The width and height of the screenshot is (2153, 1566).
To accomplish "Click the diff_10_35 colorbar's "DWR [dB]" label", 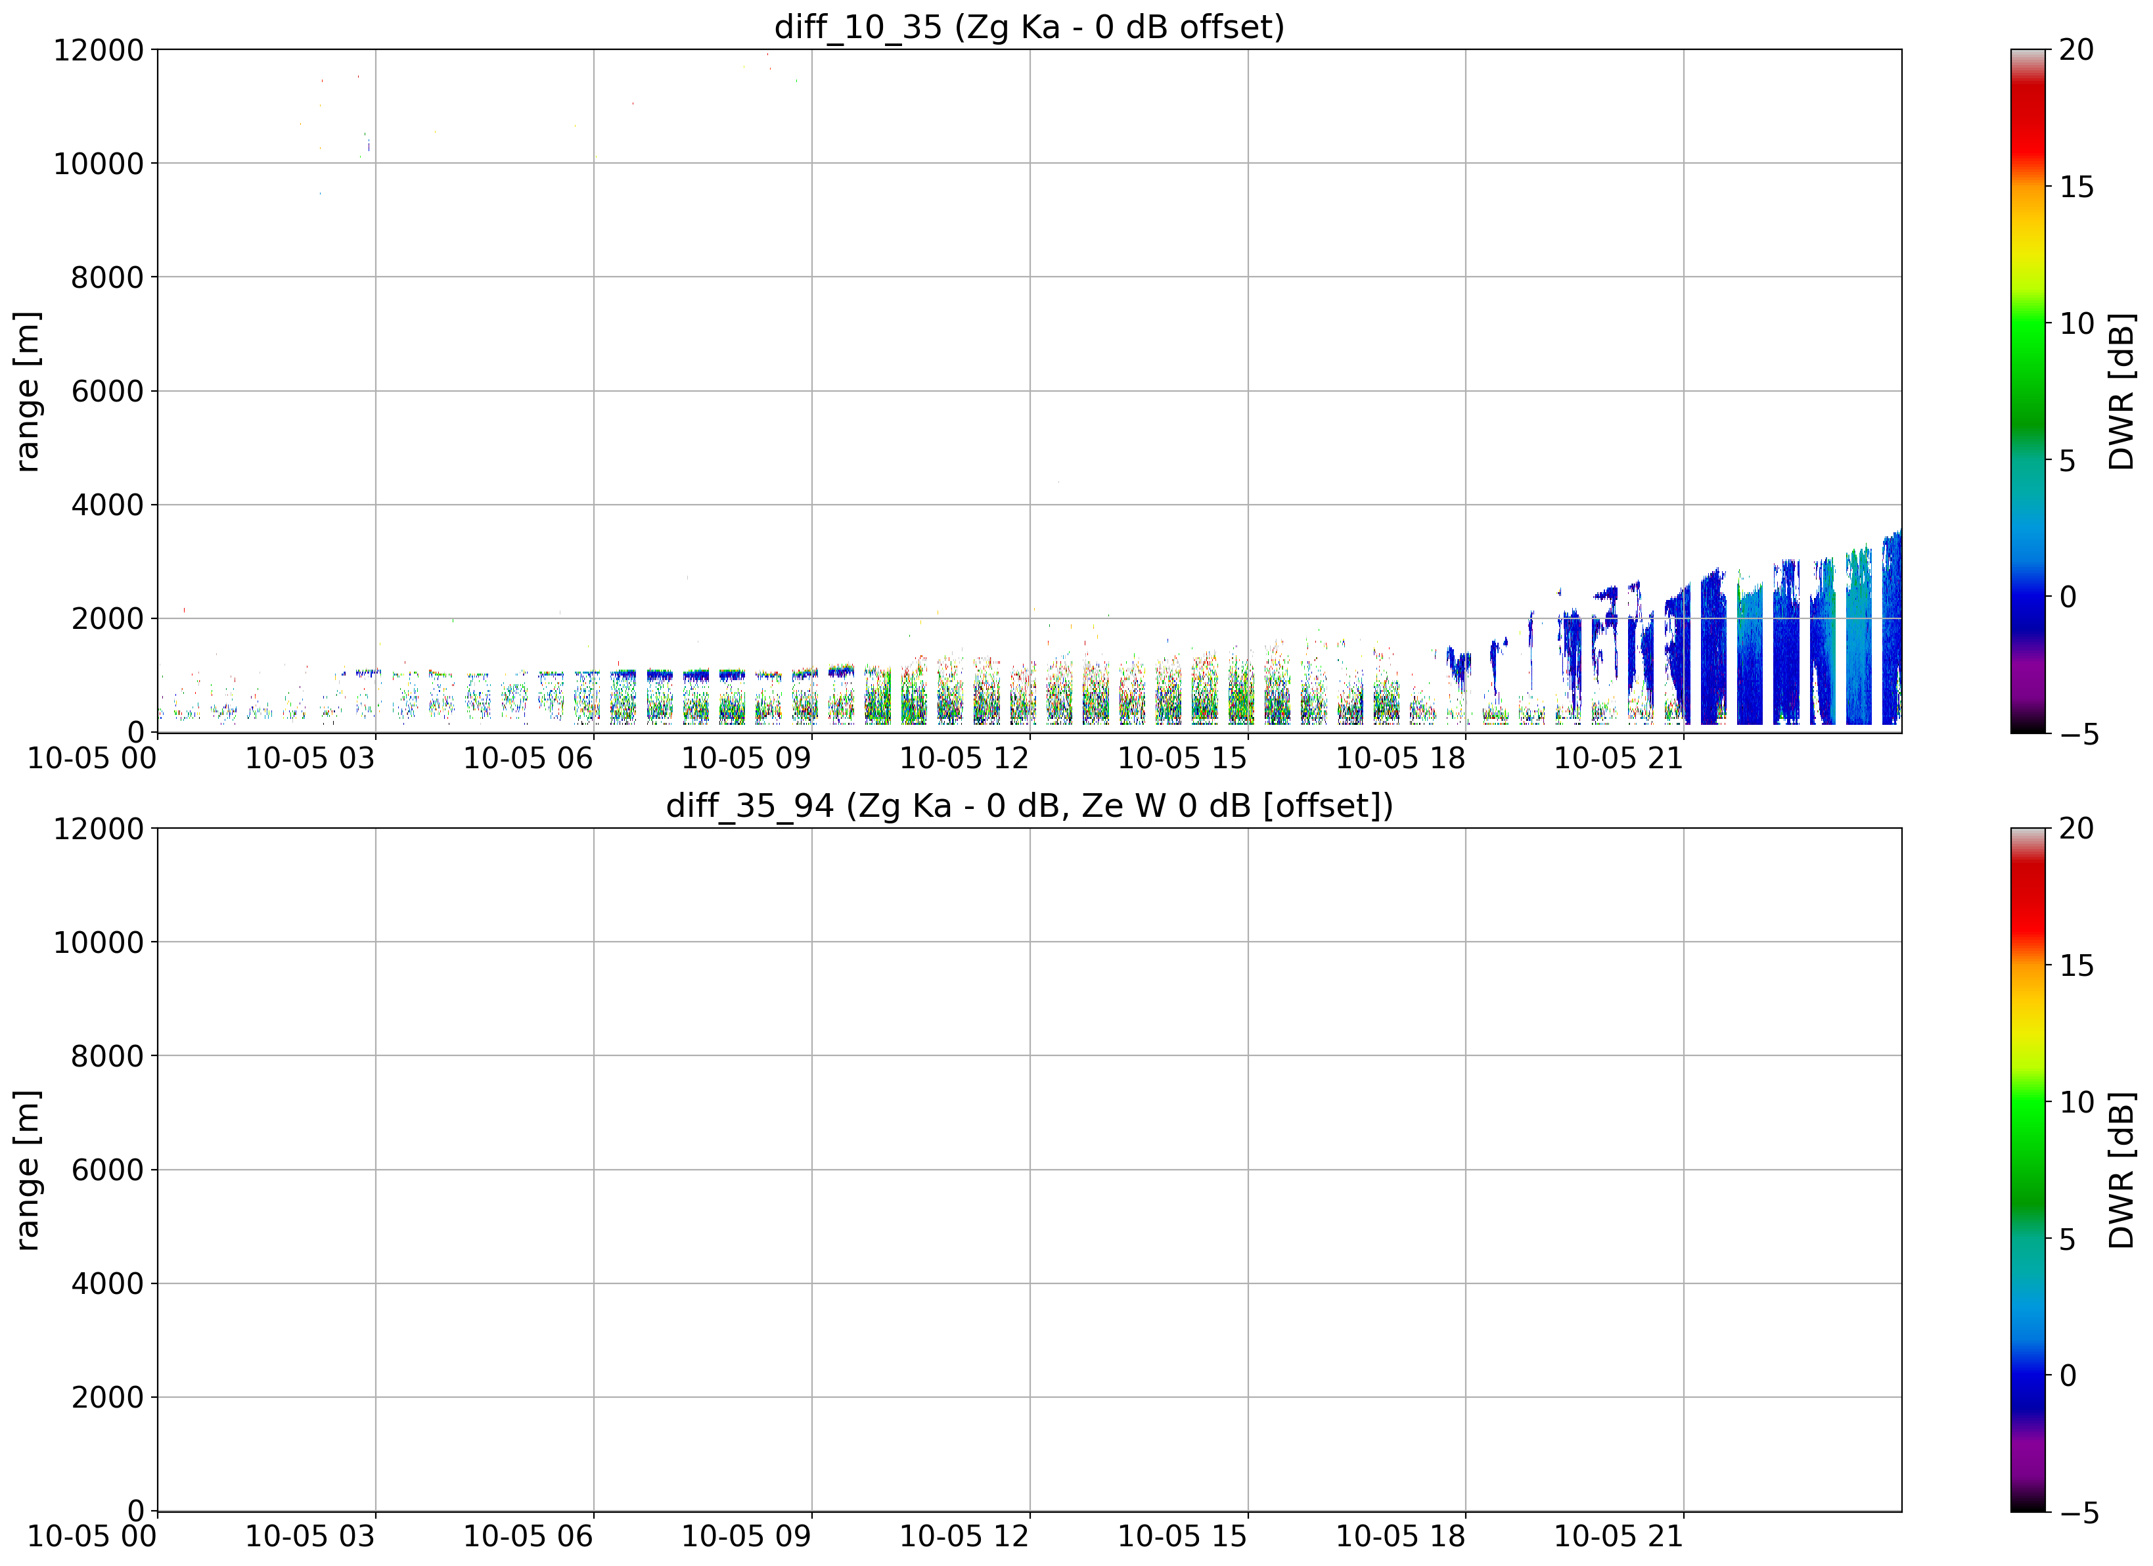I will (x=2121, y=390).
